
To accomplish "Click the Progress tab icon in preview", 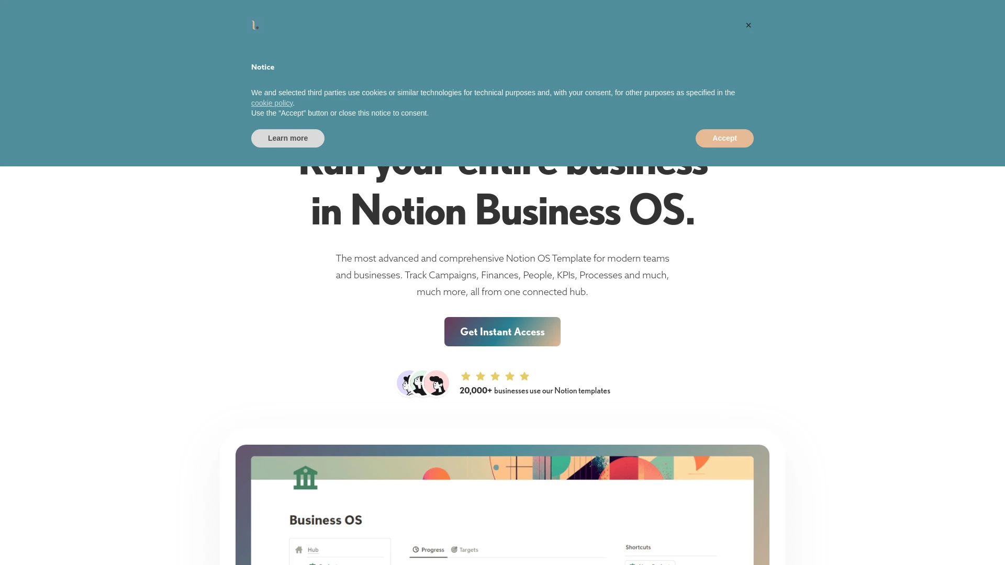I will point(415,549).
